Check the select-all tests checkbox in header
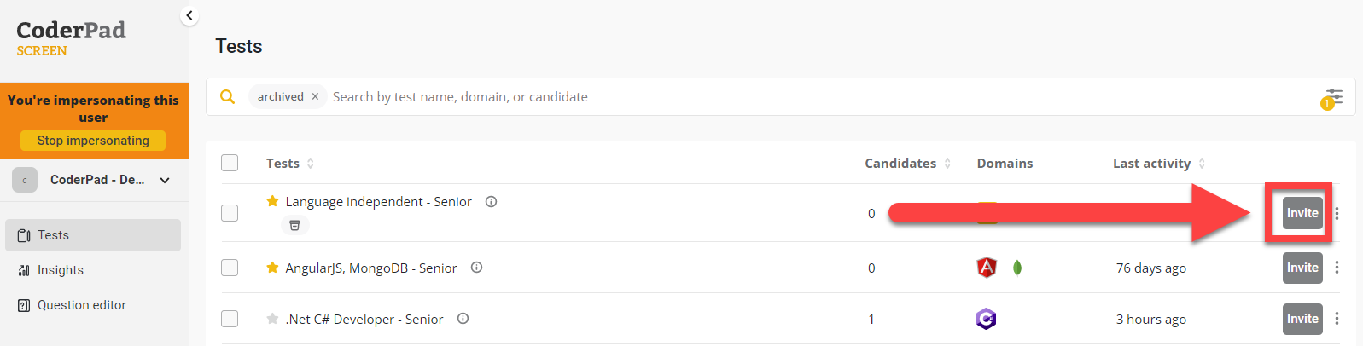This screenshot has width=1363, height=346. click(230, 163)
